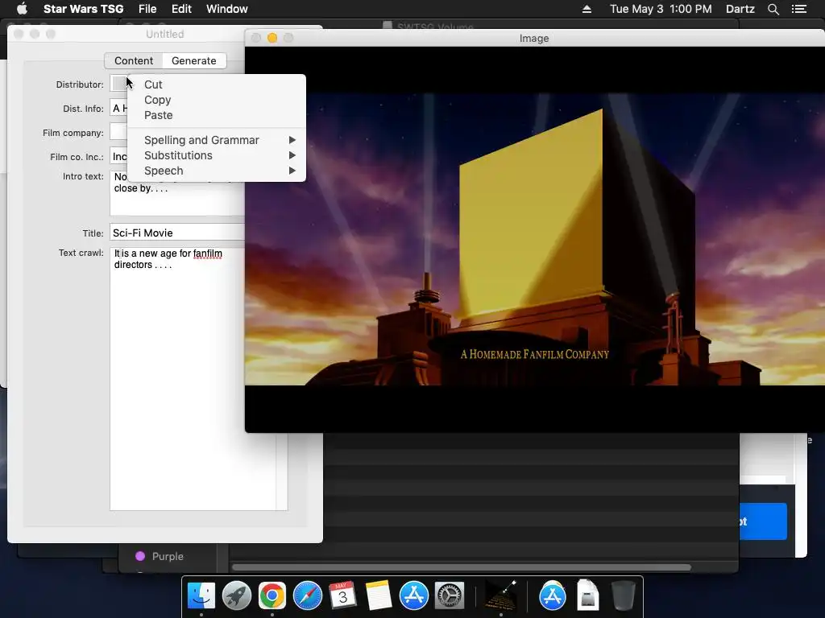Click the blue button in background browser
Image resolution: width=825 pixels, height=618 pixels.
pyautogui.click(x=764, y=521)
